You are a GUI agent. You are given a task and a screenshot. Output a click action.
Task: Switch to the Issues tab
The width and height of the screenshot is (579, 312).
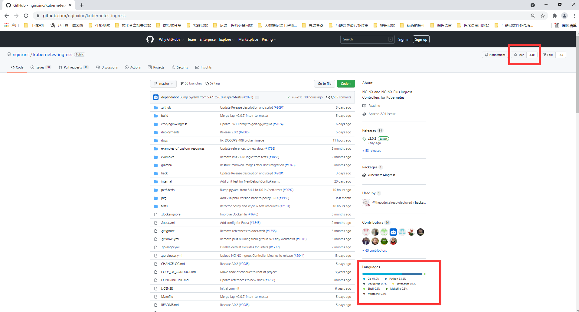click(x=40, y=67)
